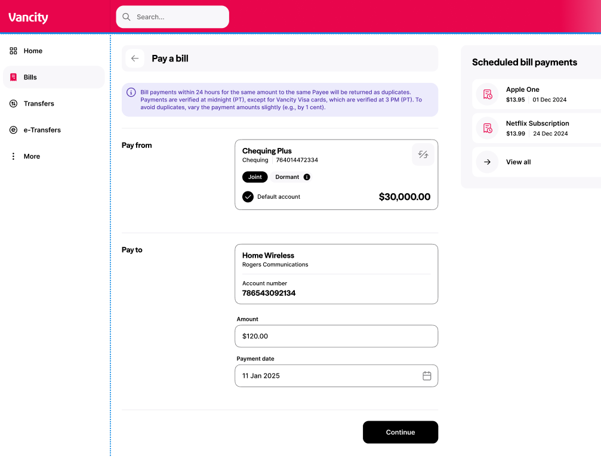Select the Joint account badge
The height and width of the screenshot is (457, 601).
pos(255,177)
